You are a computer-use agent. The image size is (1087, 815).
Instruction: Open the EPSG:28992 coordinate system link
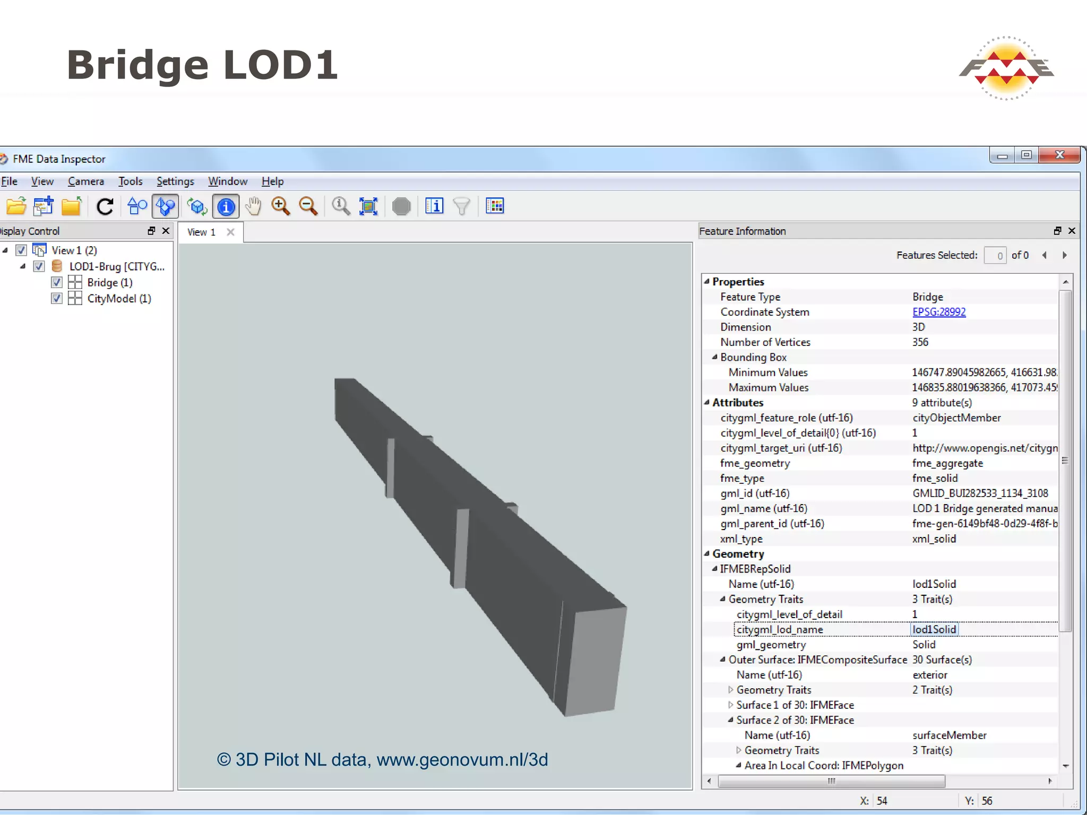(939, 312)
